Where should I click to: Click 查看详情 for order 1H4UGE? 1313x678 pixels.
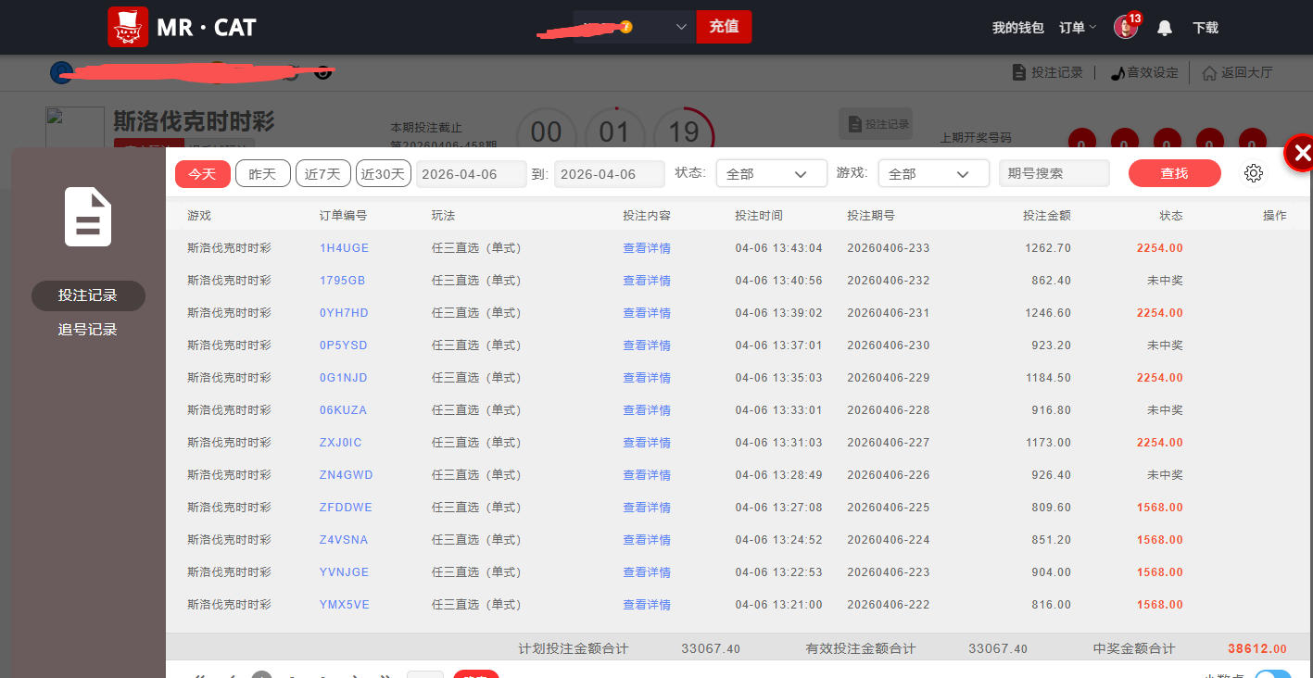(647, 248)
